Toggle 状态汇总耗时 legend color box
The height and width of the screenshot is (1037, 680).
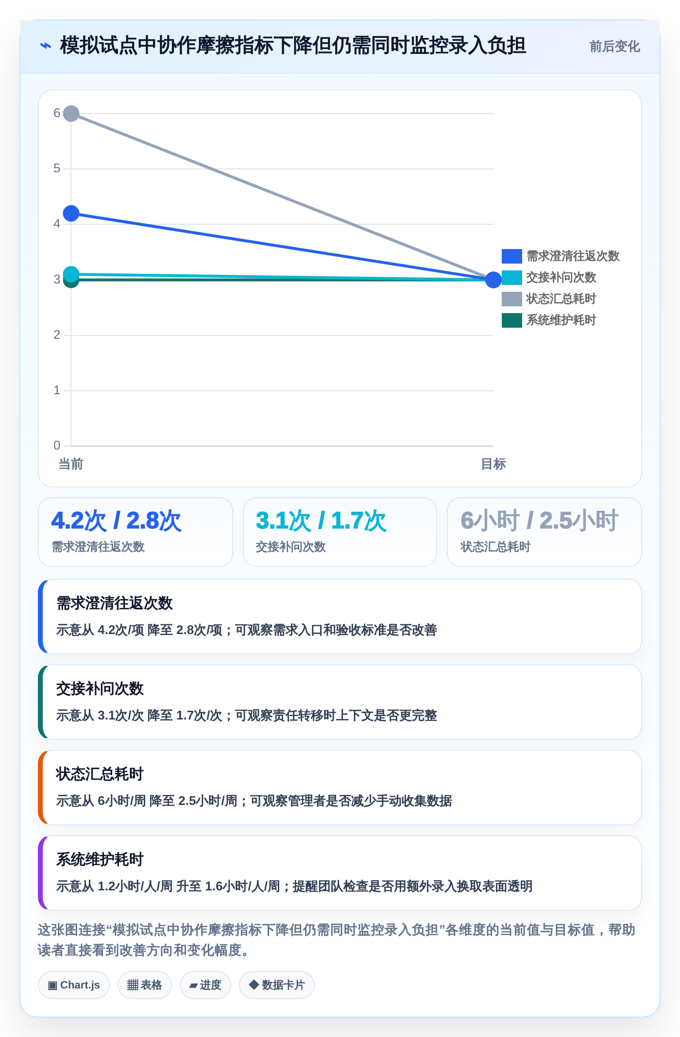(x=511, y=299)
